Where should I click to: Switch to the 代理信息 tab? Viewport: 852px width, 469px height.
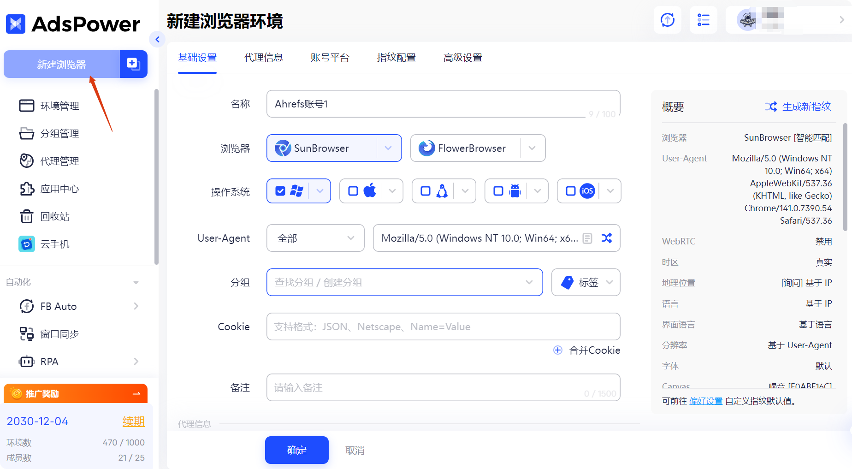(x=263, y=57)
